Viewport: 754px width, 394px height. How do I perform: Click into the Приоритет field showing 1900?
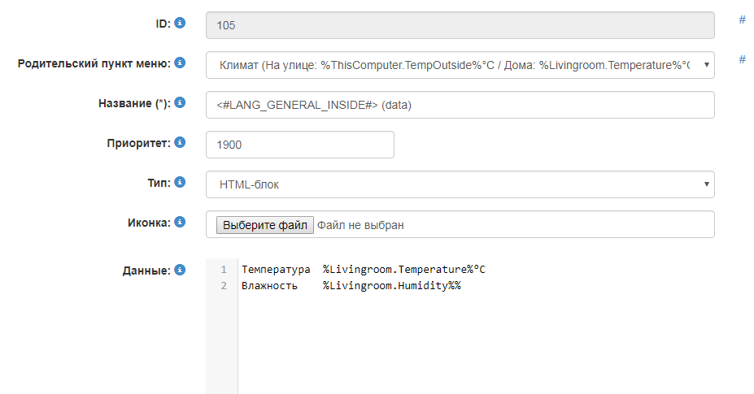[x=300, y=145]
